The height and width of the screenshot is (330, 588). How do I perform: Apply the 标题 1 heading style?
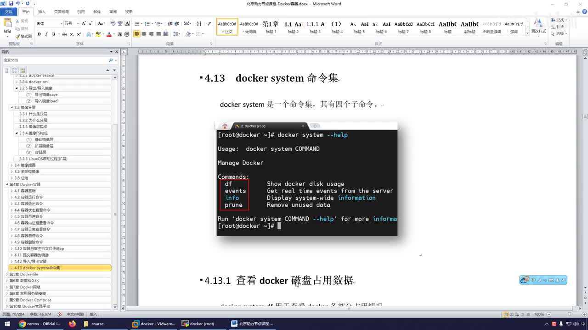[x=270, y=27]
